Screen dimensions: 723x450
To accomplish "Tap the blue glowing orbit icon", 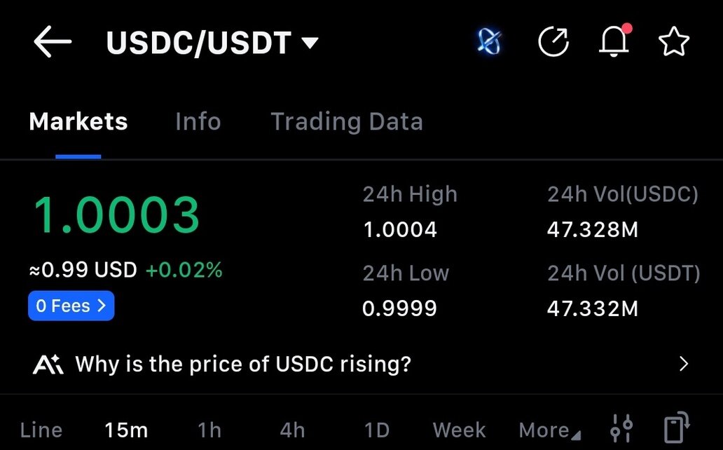I will tap(488, 43).
